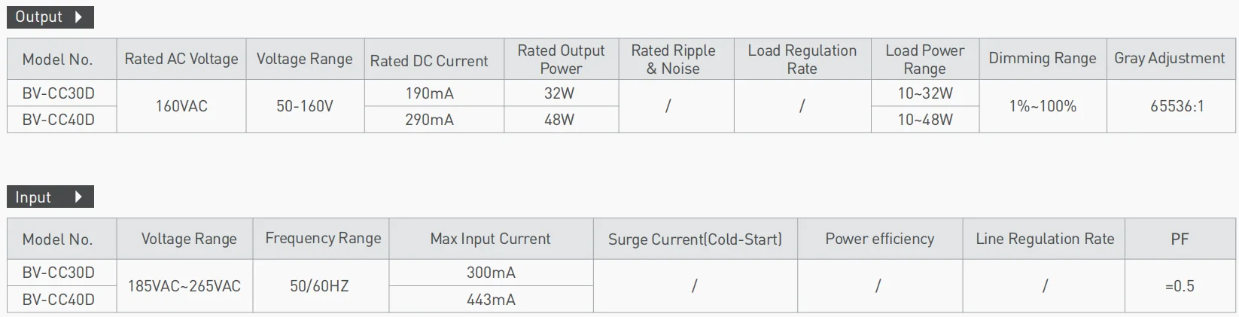This screenshot has height=317, width=1239.
Task: Click the Rated Ripple & Noise header
Action: tap(673, 59)
